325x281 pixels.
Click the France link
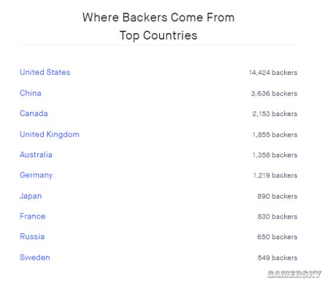[32, 216]
